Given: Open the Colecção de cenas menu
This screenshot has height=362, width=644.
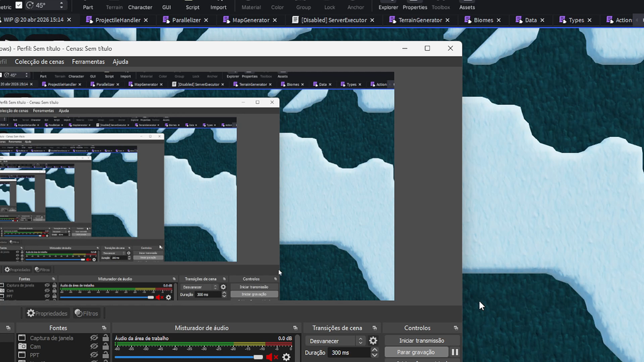Looking at the screenshot, I should pyautogui.click(x=40, y=62).
